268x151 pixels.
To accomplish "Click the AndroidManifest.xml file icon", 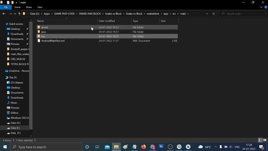I will [x=39, y=41].
